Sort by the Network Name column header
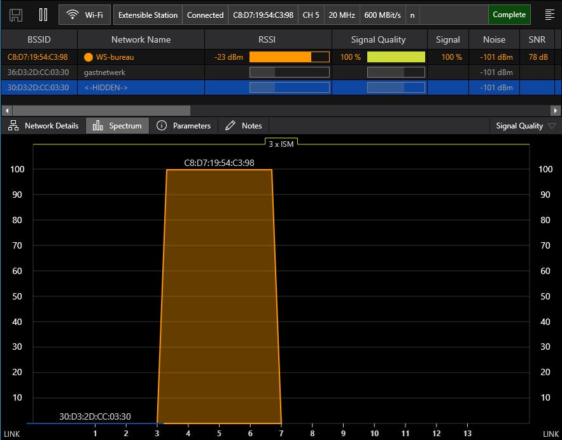The width and height of the screenshot is (562, 440). point(141,39)
